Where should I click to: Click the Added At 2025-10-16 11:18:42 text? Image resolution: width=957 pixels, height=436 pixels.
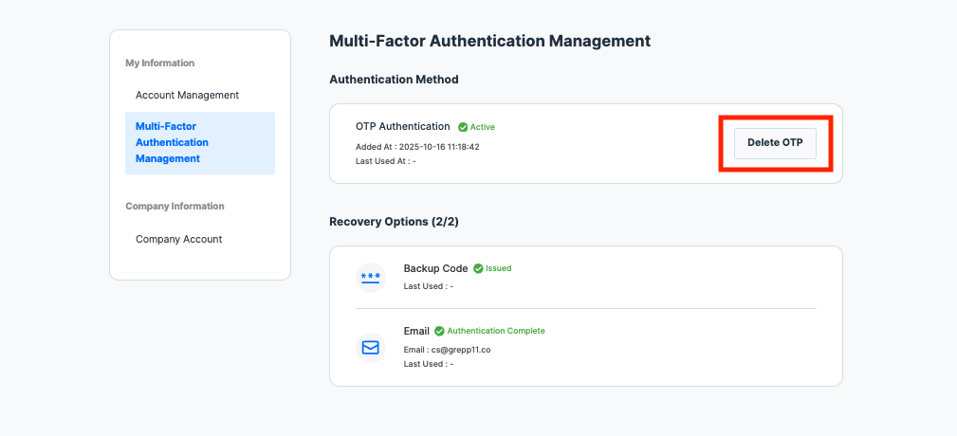click(x=417, y=147)
